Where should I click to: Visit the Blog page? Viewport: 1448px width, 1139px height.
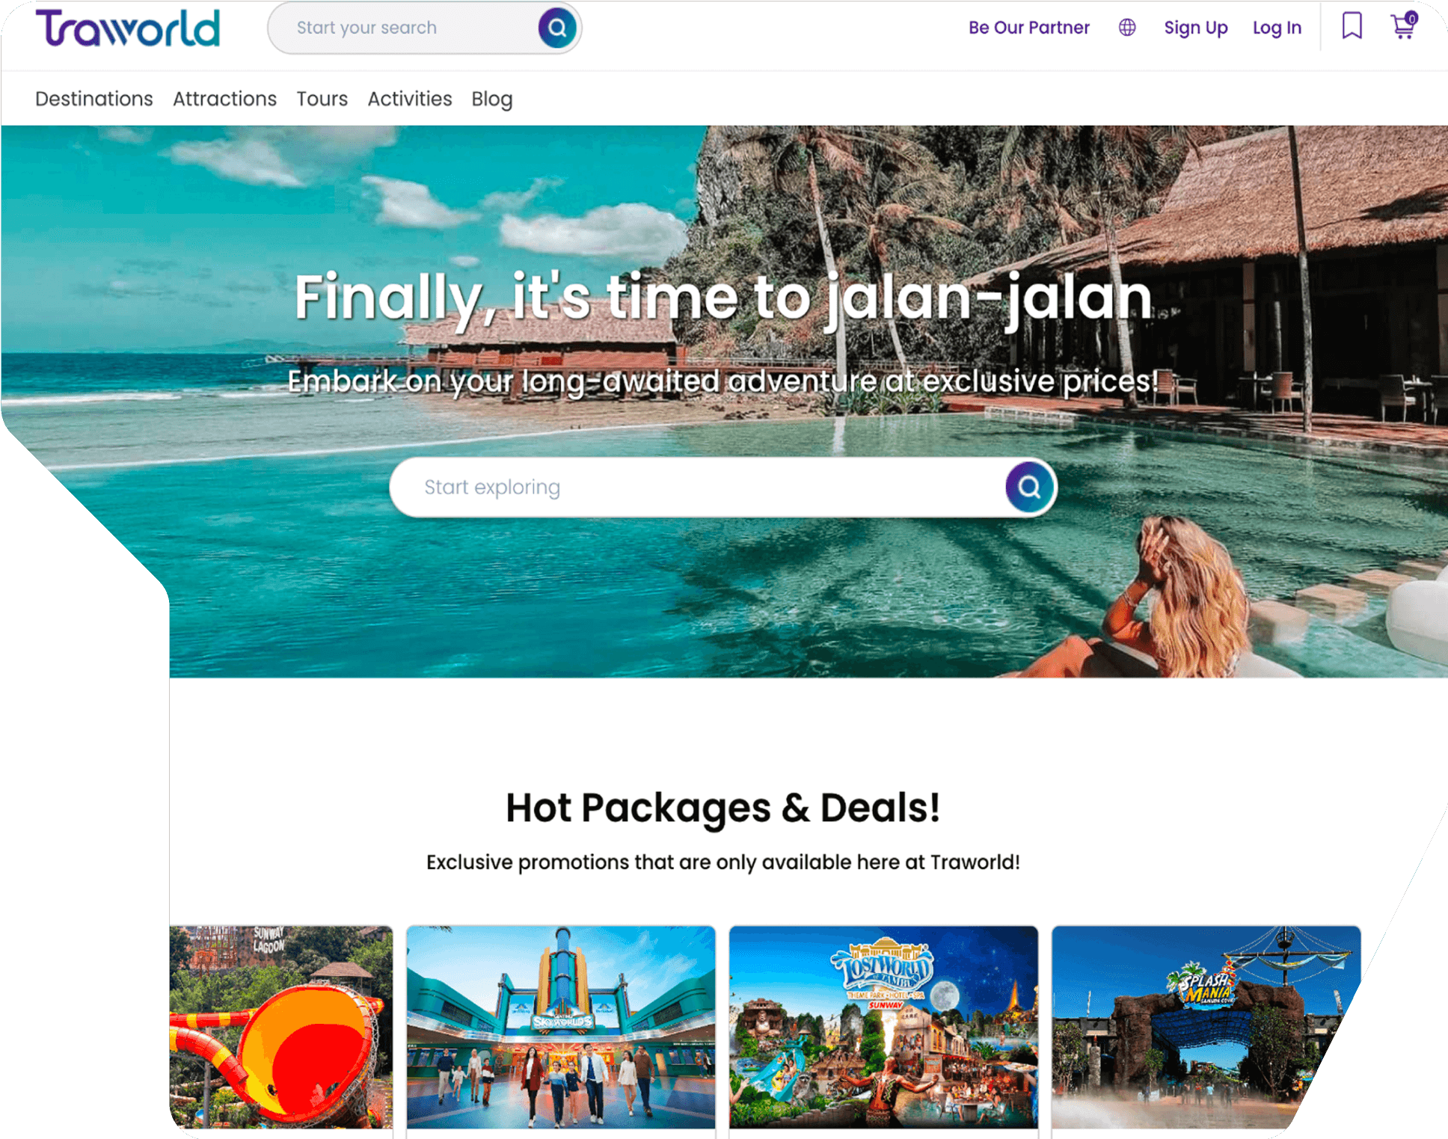pos(492,99)
